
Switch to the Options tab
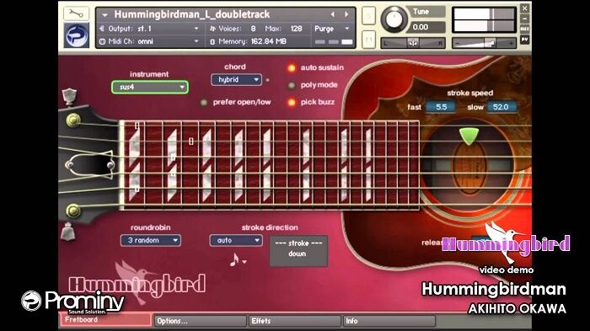201,321
